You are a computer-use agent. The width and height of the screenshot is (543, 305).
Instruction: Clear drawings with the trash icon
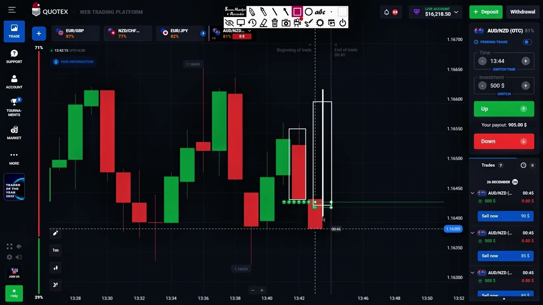[274, 23]
